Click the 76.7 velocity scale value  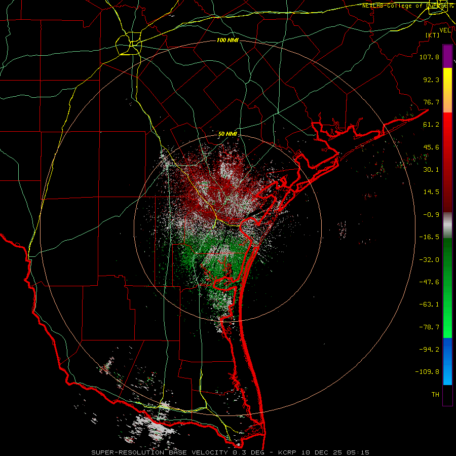tap(431, 102)
